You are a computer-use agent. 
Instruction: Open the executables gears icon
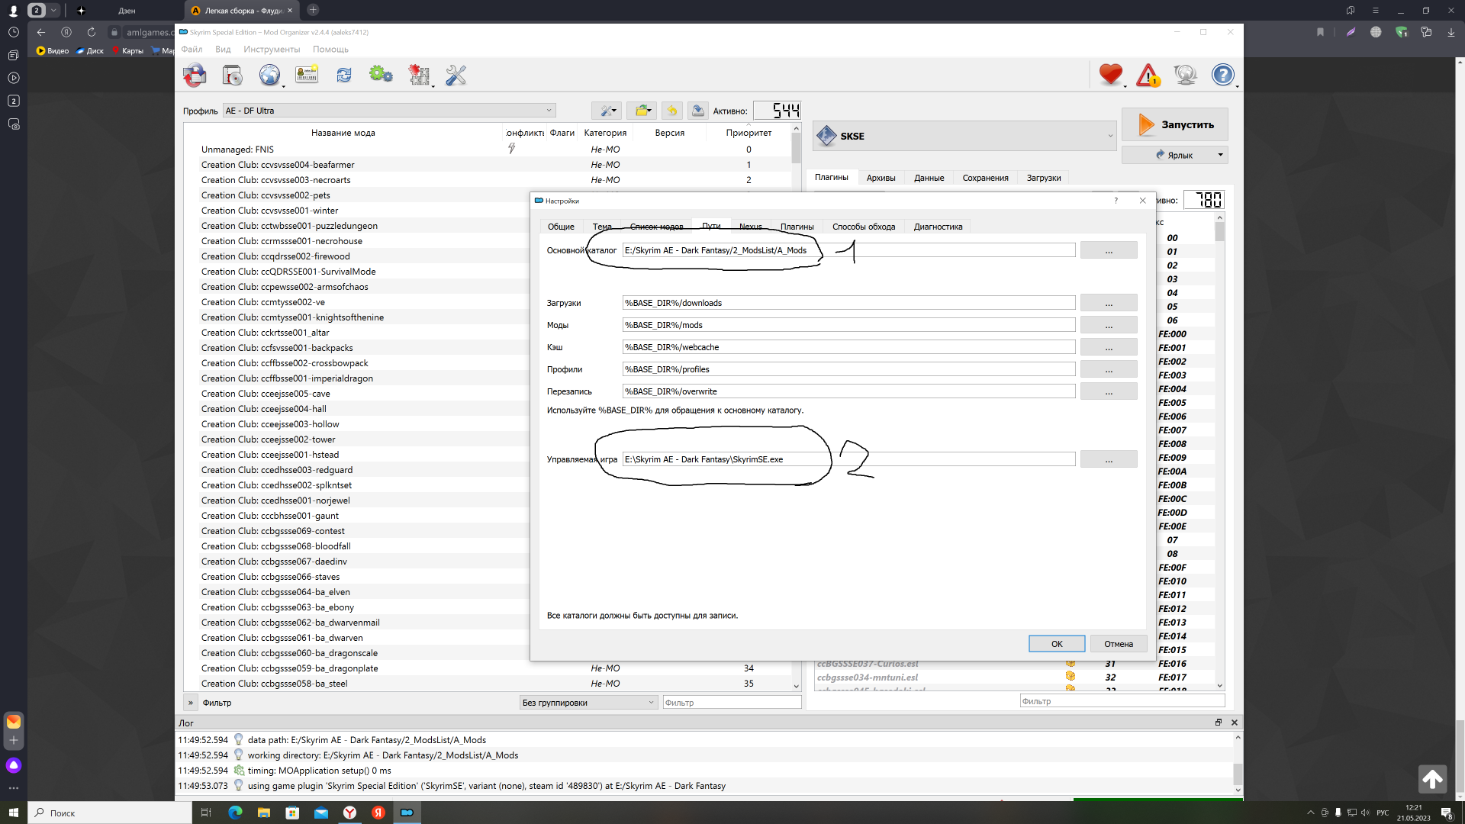[x=381, y=75]
